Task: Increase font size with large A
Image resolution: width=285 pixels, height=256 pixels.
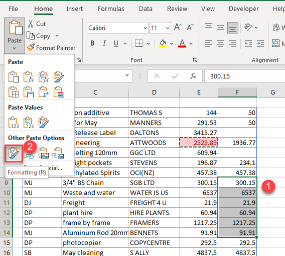Action: [x=178, y=27]
